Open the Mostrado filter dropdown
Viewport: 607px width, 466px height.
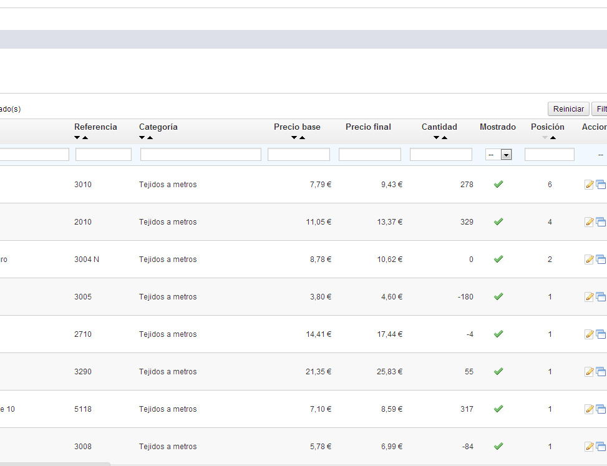pyautogui.click(x=498, y=155)
